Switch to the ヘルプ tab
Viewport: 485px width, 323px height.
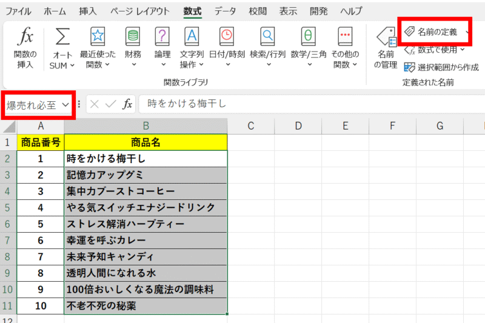point(351,12)
